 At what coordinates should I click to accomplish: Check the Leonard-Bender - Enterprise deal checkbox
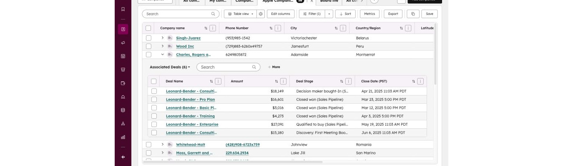point(154,124)
